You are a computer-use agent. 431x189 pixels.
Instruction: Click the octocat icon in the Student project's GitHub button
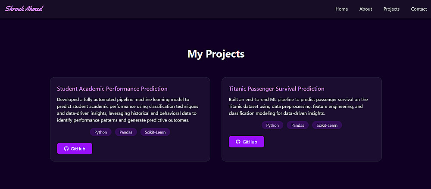pyautogui.click(x=66, y=149)
